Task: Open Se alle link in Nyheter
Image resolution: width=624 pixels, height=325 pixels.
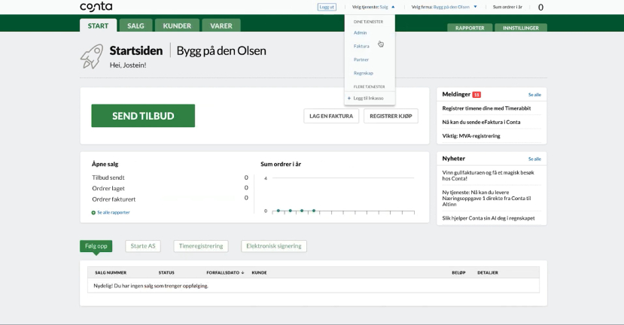Action: [534, 159]
